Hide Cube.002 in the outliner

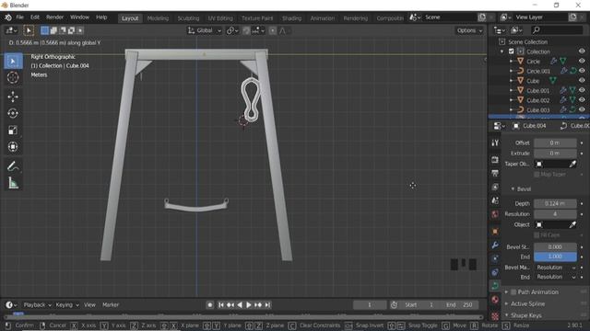582,100
